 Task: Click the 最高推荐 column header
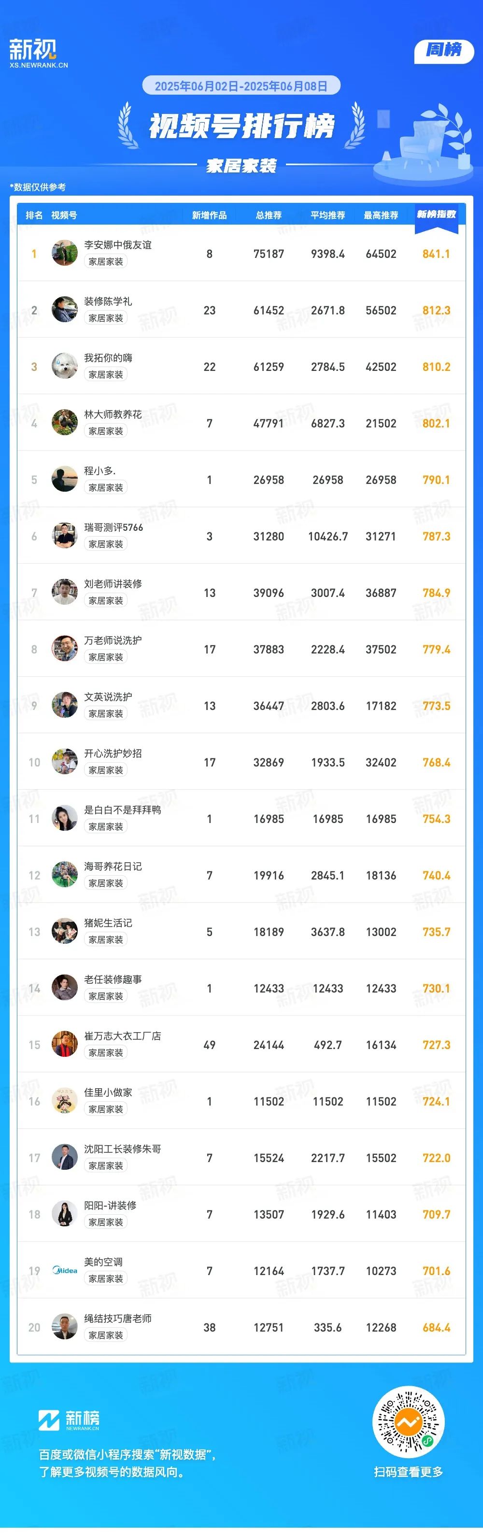[381, 215]
